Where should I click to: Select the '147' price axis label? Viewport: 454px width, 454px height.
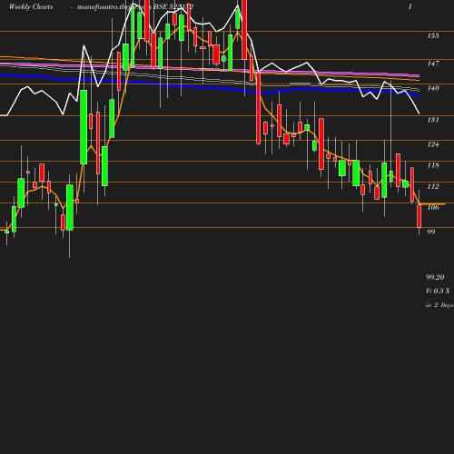(x=433, y=64)
